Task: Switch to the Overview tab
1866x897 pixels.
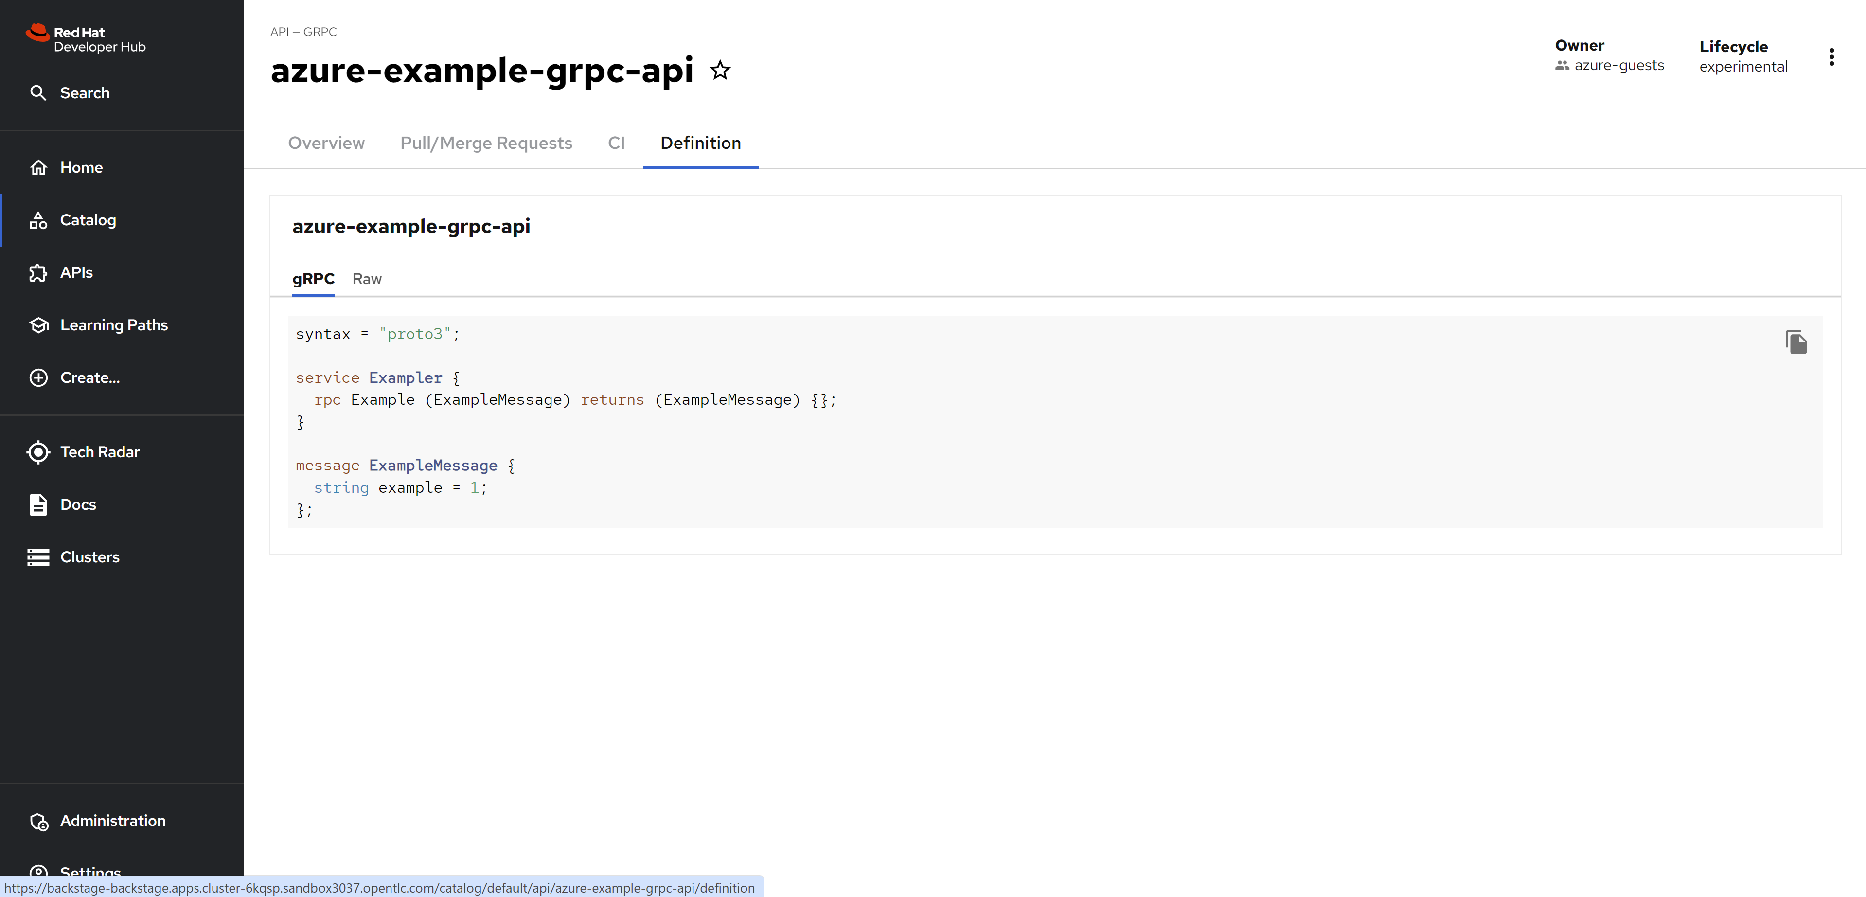Action: tap(326, 143)
